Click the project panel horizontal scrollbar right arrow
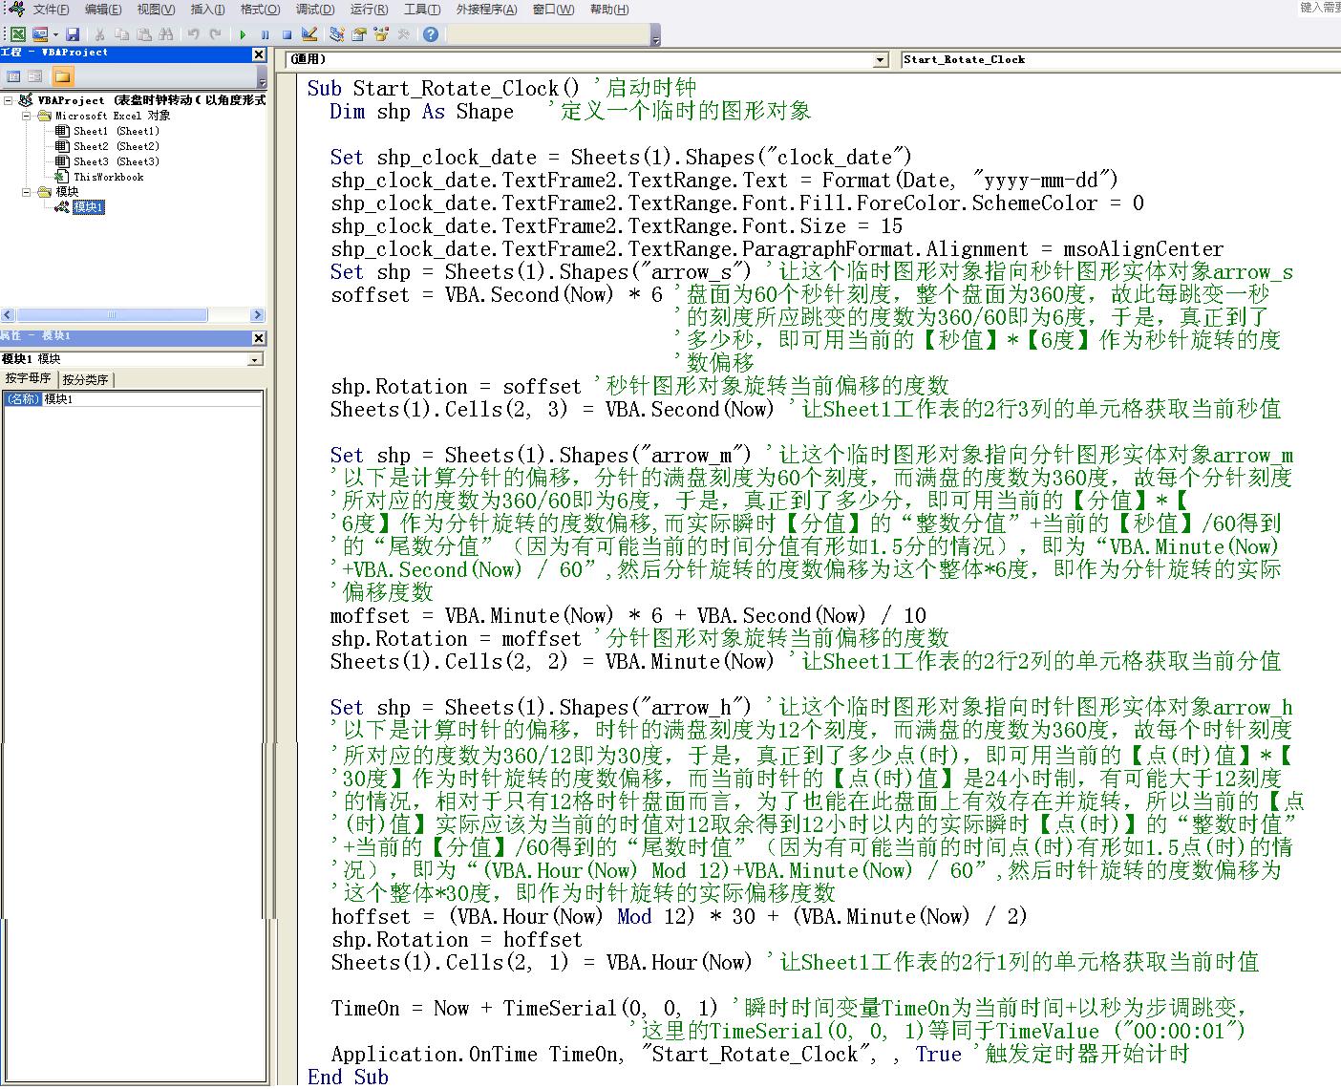Viewport: 1341px width, 1089px height. pyautogui.click(x=257, y=315)
